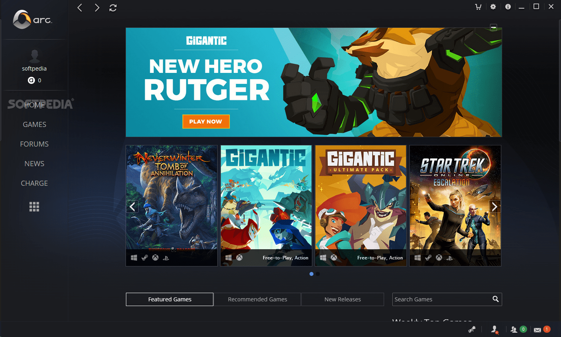Open the CHARGE section

point(35,183)
